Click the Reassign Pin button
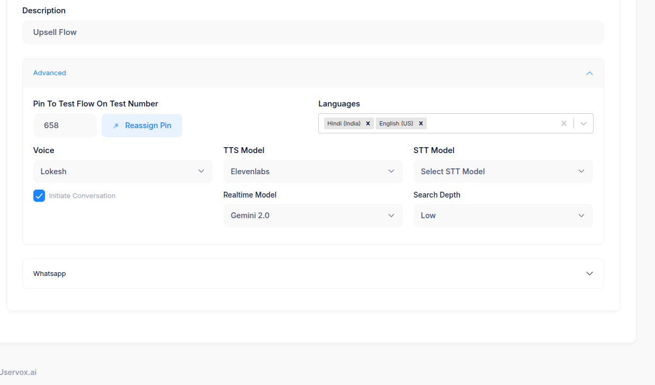Viewport: 655px width, 385px height. [x=142, y=126]
